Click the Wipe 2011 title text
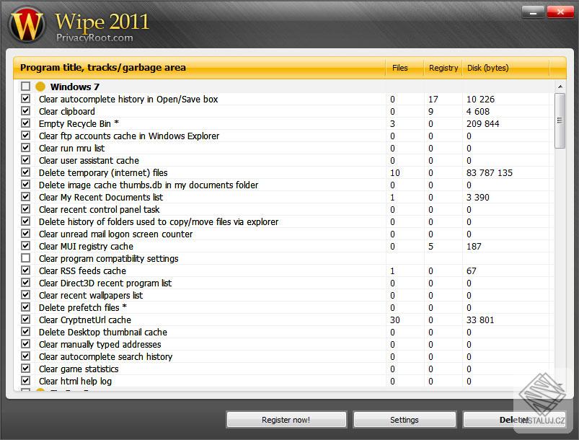Viewport: 579px width, 440px height. coord(102,22)
